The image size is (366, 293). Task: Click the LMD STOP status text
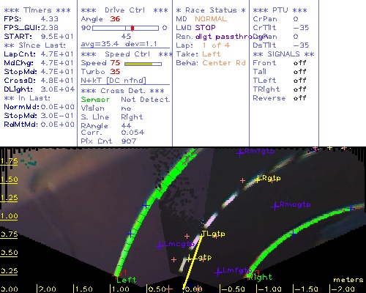pyautogui.click(x=195, y=28)
